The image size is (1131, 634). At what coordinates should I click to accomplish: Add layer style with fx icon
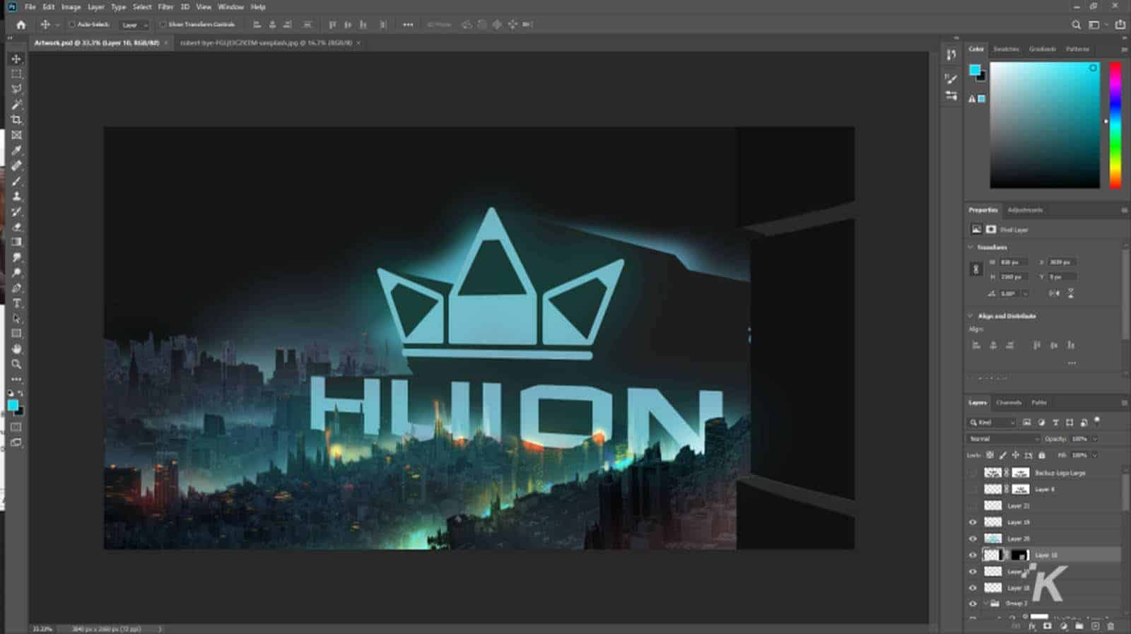[1032, 626]
